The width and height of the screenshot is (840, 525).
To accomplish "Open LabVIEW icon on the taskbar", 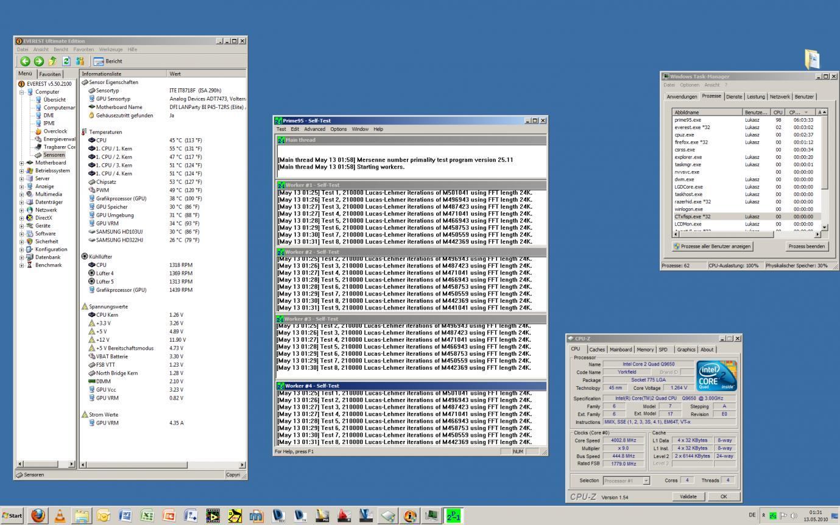I will coord(213,515).
